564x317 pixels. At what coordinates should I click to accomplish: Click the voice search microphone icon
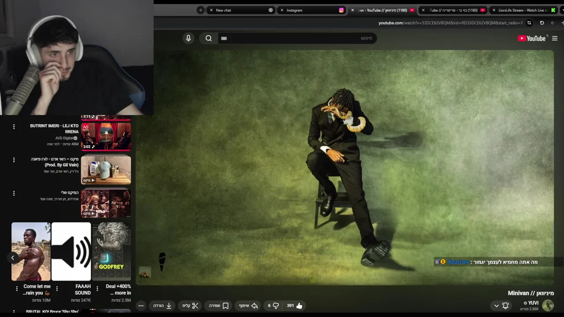(x=188, y=38)
